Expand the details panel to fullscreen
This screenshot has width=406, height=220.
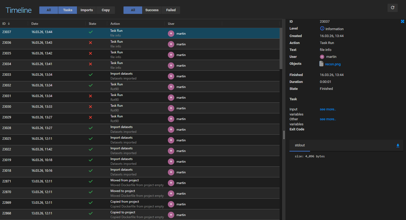click(402, 21)
